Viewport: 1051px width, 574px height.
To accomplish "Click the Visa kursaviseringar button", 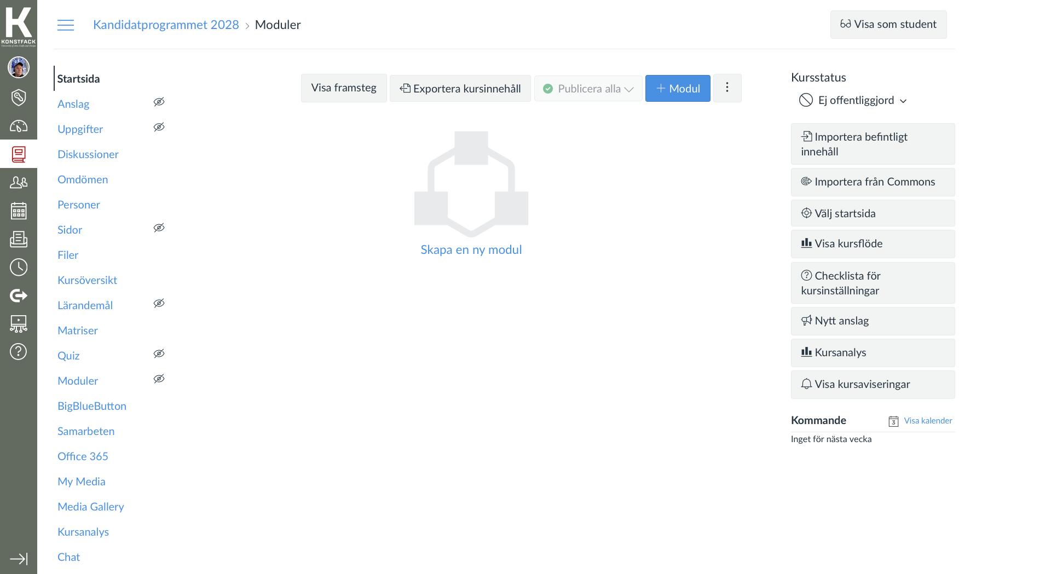I will point(873,385).
